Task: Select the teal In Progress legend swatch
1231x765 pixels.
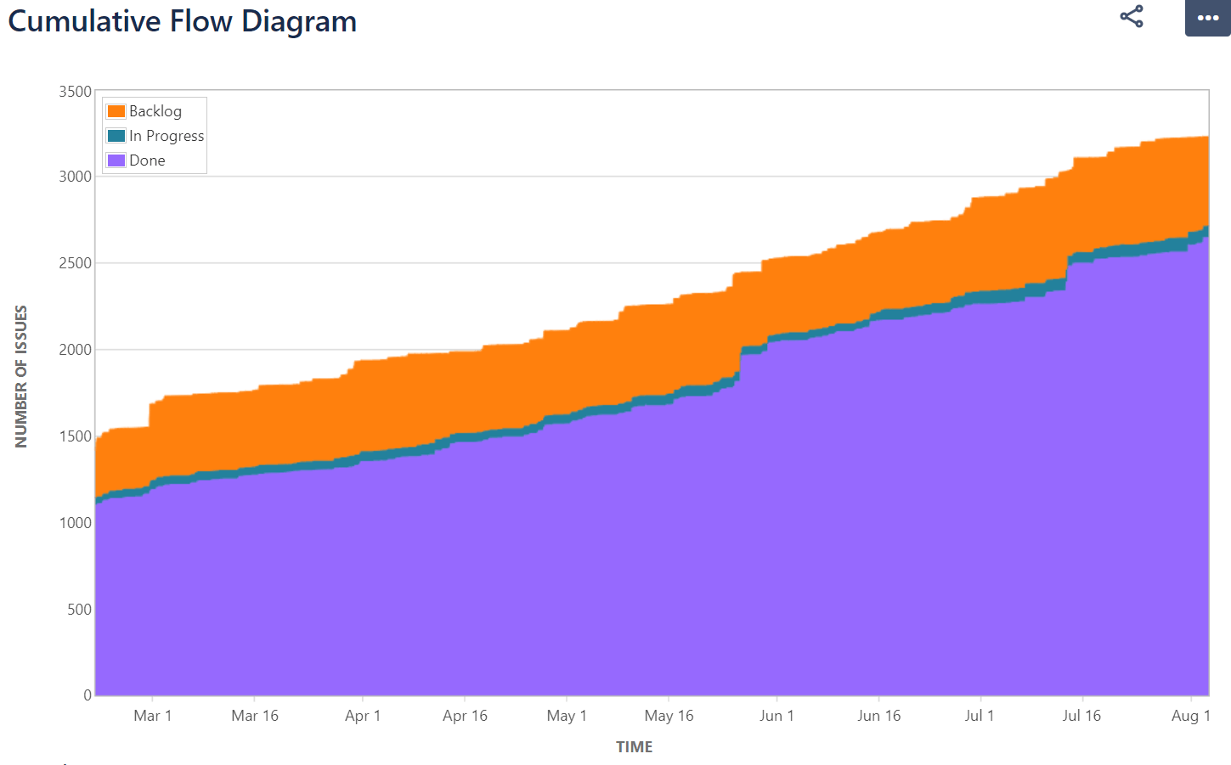Action: click(x=116, y=135)
